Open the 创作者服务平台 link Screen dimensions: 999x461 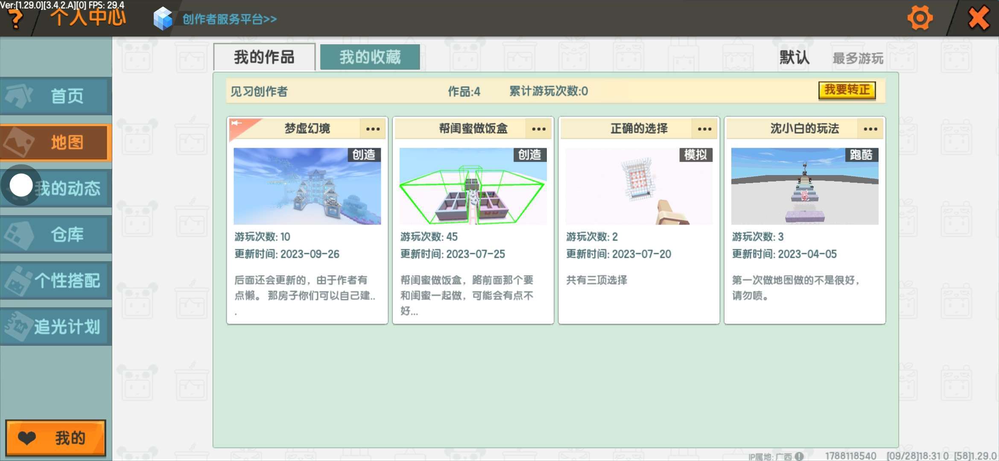230,19
